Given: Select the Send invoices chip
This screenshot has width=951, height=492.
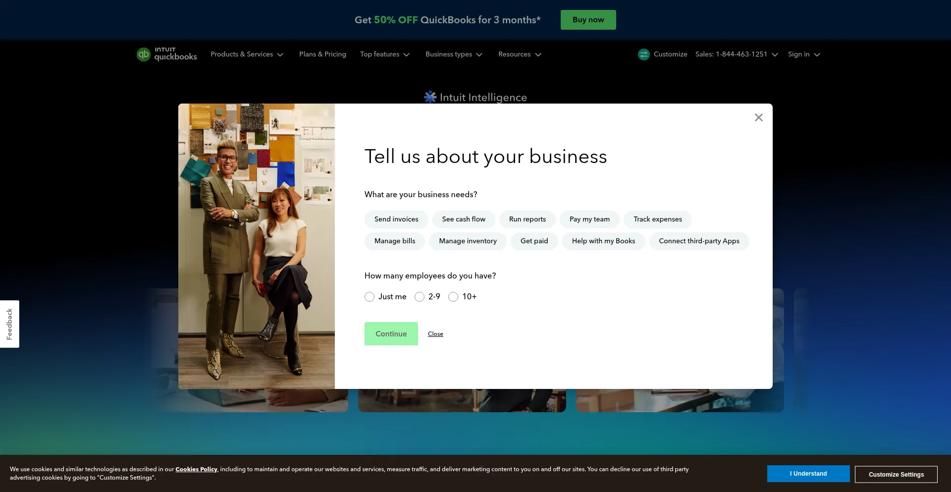Looking at the screenshot, I should pos(396,219).
